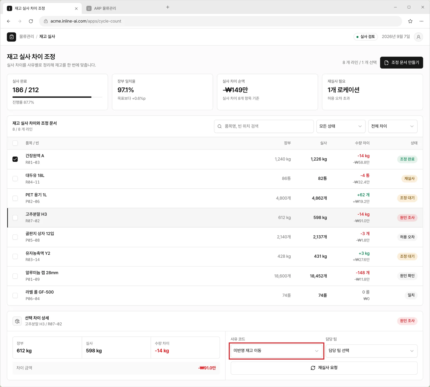Click the 실사 완료 progress bar
430x387 pixels.
(57, 97)
